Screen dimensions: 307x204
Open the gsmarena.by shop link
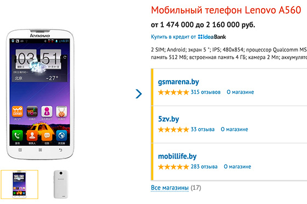(x=178, y=82)
